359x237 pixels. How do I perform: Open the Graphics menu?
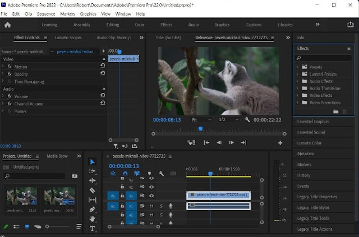(x=88, y=14)
